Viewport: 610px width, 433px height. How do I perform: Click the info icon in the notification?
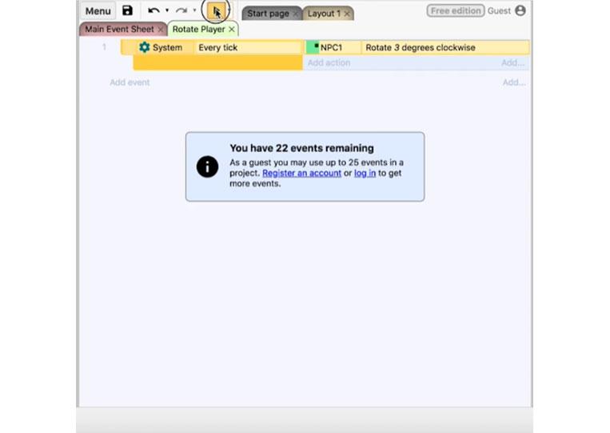coord(207,166)
